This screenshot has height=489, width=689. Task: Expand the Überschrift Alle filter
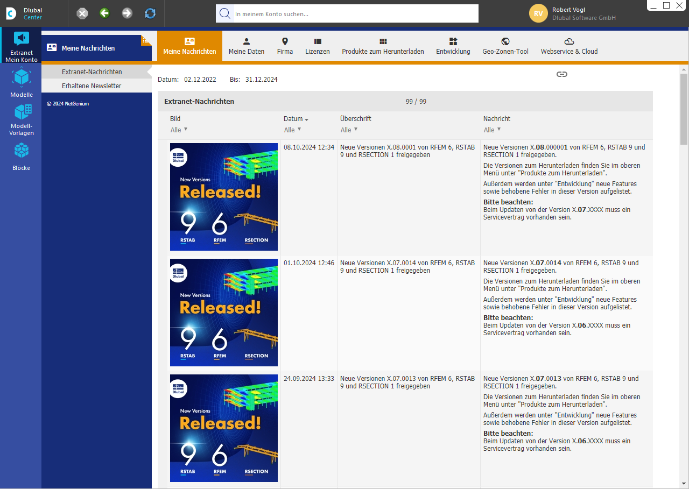tap(349, 130)
